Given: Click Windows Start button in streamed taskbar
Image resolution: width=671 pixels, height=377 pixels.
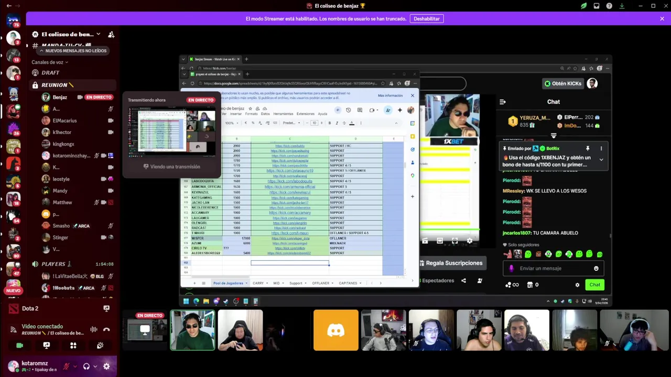Looking at the screenshot, I should pos(186,301).
